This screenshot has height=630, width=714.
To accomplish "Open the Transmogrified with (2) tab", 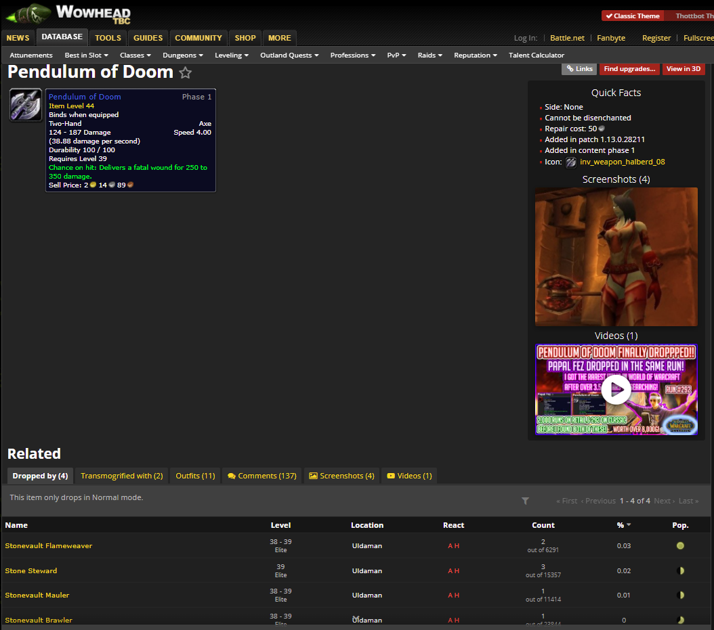I will tap(121, 476).
